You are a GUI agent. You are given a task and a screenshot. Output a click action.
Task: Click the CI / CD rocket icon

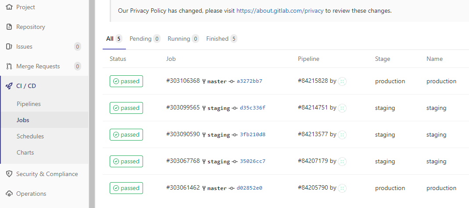pyautogui.click(x=9, y=86)
